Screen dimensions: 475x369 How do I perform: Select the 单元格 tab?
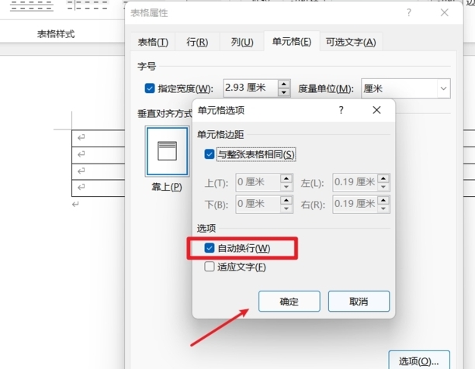291,42
